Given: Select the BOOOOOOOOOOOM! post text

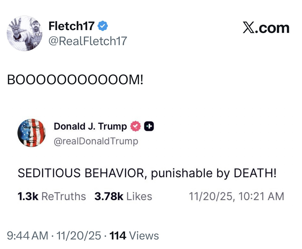Looking at the screenshot, I should [x=75, y=80].
